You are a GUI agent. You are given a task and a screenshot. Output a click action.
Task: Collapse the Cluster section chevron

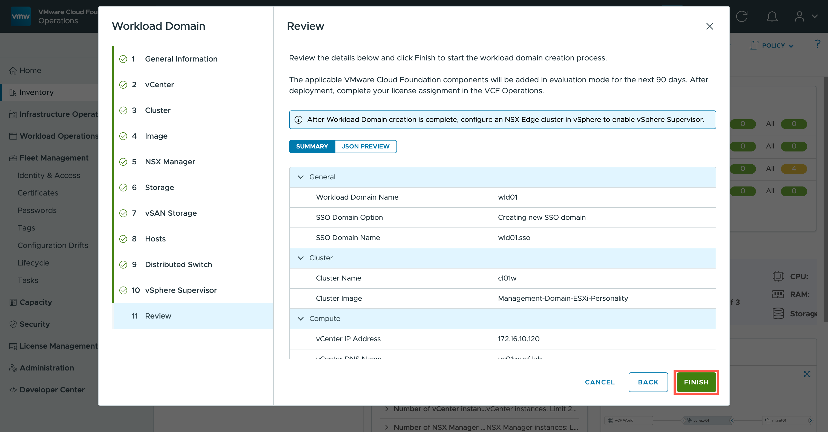301,258
